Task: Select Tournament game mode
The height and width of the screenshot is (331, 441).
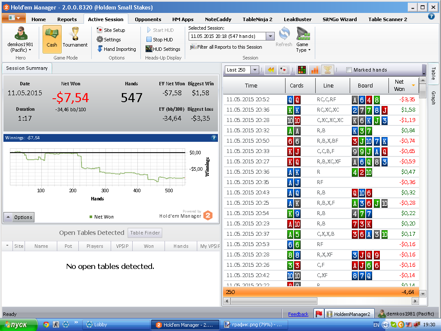Action: [x=75, y=37]
